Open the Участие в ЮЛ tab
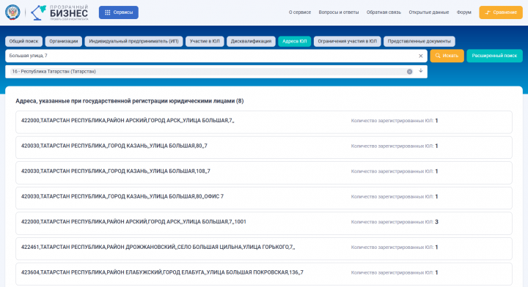 (205, 41)
